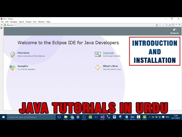The width and height of the screenshot is (182, 137).
Task: Open Visual Studio from the taskbar
Action: click(102, 117)
